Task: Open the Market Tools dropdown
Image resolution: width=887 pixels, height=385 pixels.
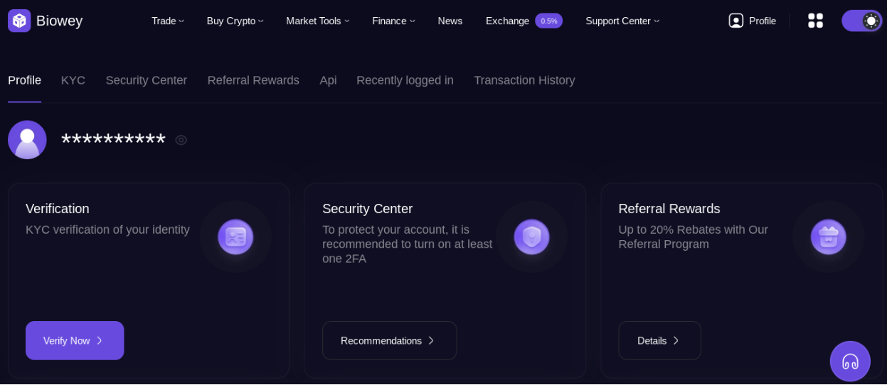Action: pyautogui.click(x=317, y=21)
